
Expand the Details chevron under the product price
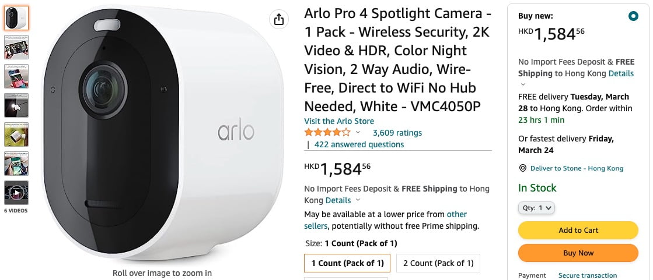(358, 200)
